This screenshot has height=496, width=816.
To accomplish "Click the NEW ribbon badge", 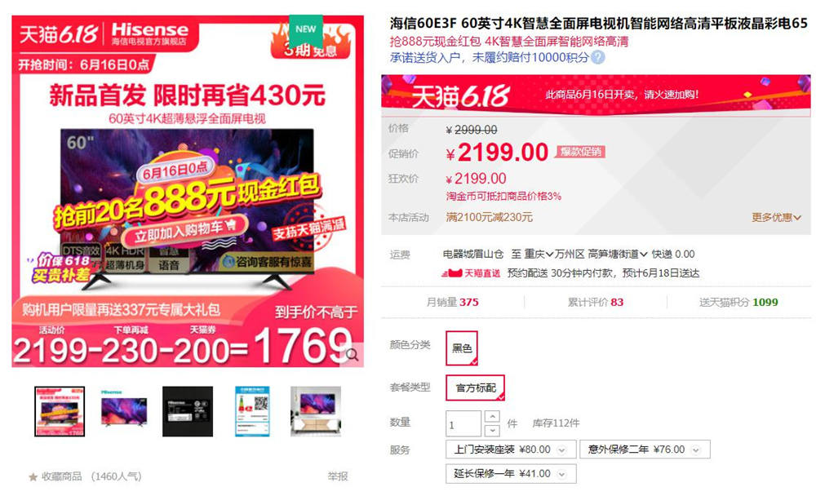I will (x=306, y=30).
